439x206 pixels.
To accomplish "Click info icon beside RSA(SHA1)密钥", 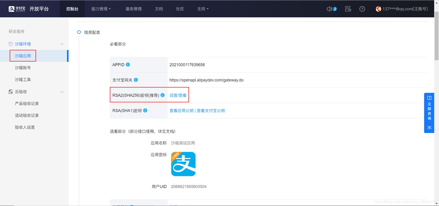I will 145,110.
